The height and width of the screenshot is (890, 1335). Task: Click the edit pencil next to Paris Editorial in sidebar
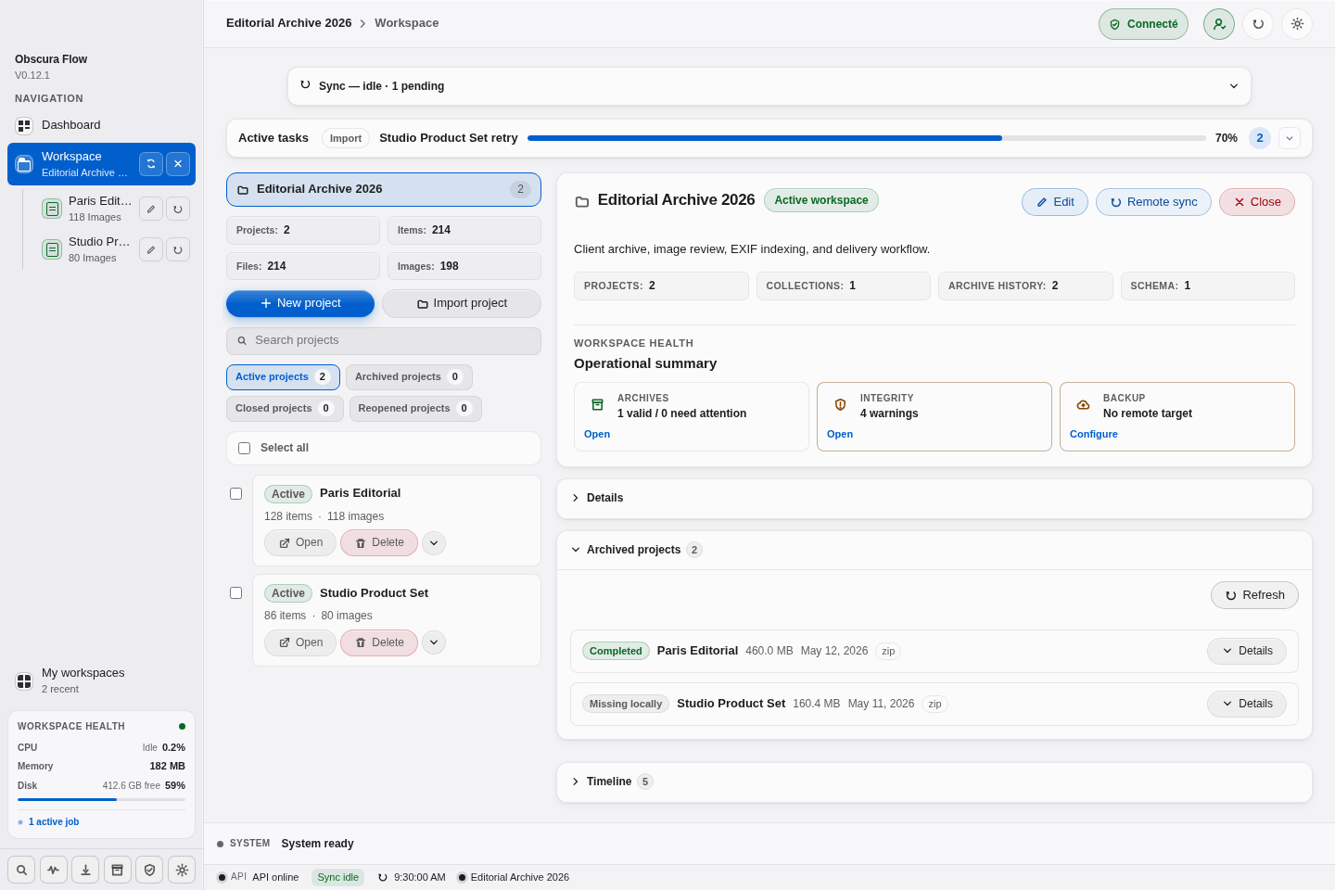click(151, 209)
